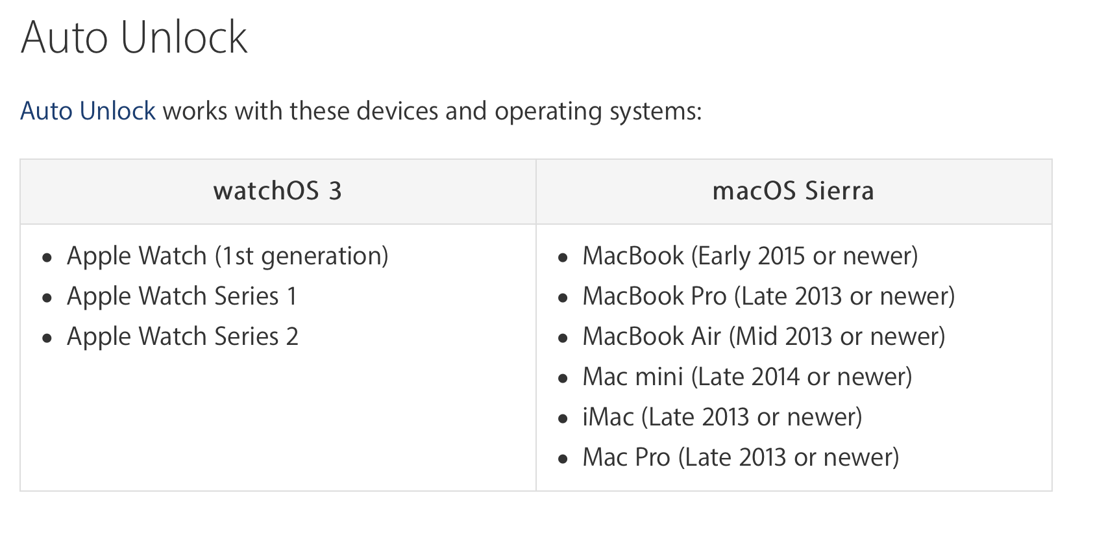Click the macOS Sierra column header

coord(793,191)
